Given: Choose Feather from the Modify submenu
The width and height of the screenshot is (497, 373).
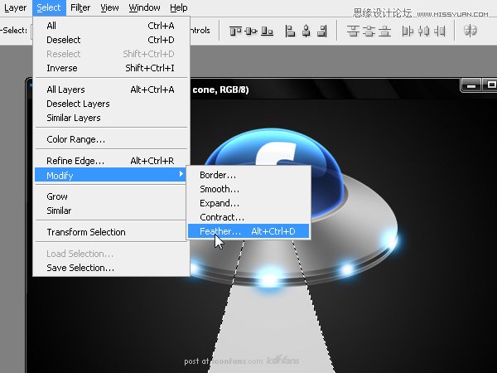Looking at the screenshot, I should pyautogui.click(x=220, y=232).
